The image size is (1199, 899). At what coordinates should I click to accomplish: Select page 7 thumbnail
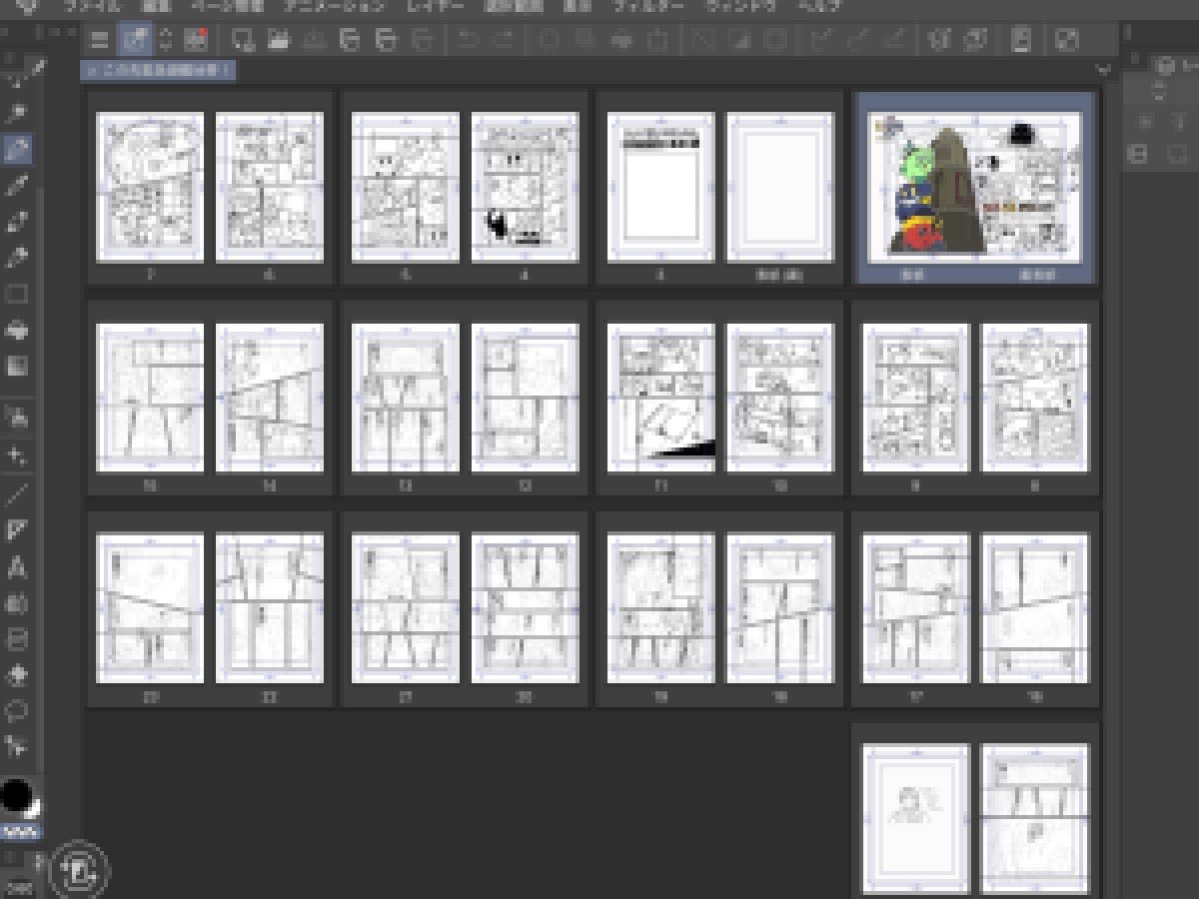click(150, 187)
